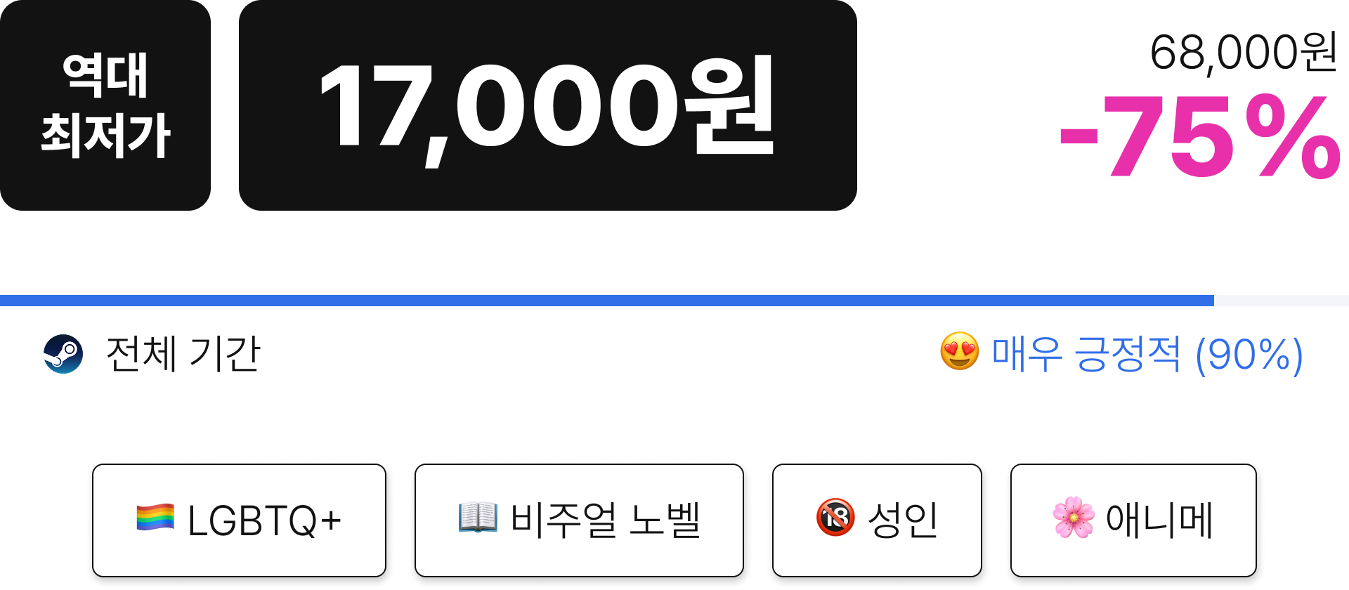The image size is (1349, 590).
Task: Click the cherry blossom icon
Action: click(x=1074, y=518)
